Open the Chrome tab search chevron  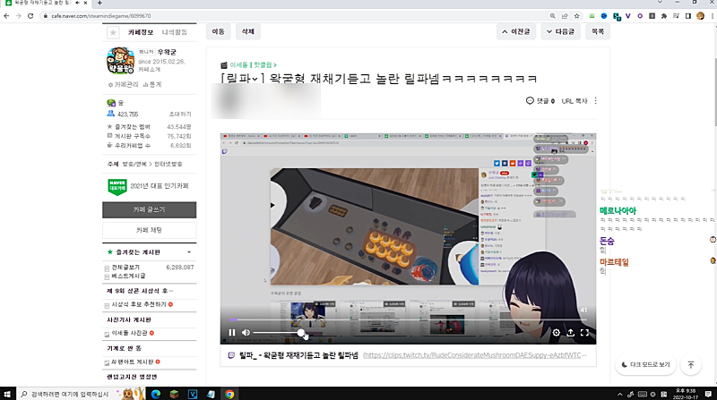(660, 3)
